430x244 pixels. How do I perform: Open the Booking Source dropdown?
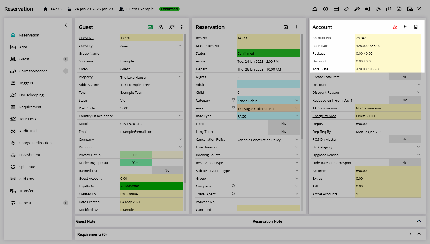297,155
